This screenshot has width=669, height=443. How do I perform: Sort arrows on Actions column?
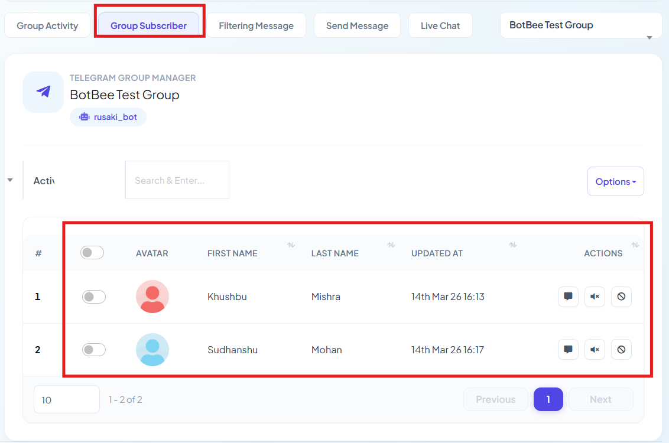[x=635, y=245]
